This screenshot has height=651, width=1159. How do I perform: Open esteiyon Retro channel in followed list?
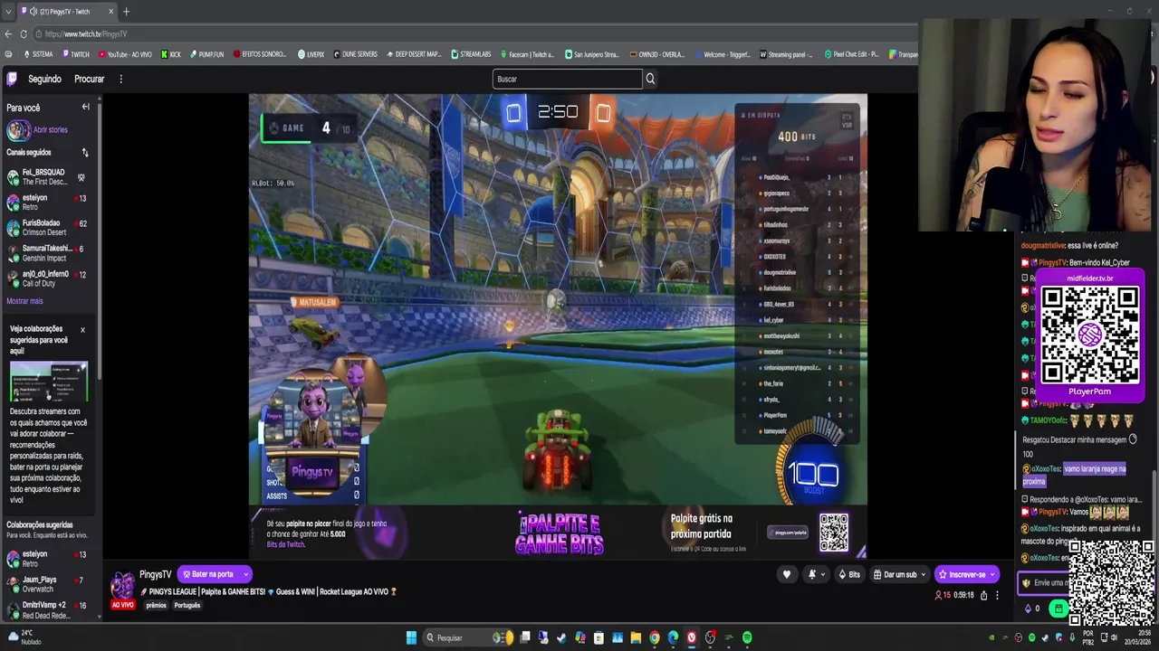click(x=47, y=202)
